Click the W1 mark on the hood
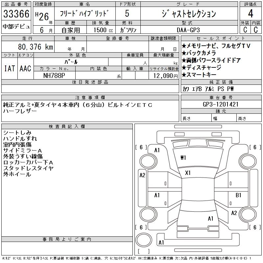263x263 pixels. pyautogui.click(x=183, y=157)
